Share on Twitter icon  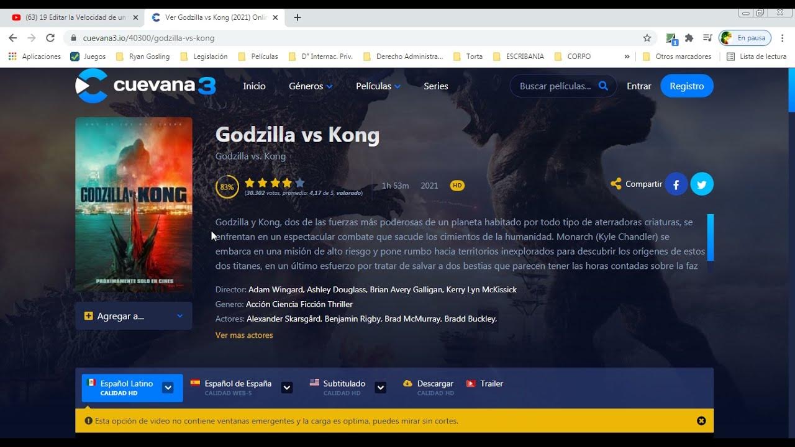(x=702, y=184)
